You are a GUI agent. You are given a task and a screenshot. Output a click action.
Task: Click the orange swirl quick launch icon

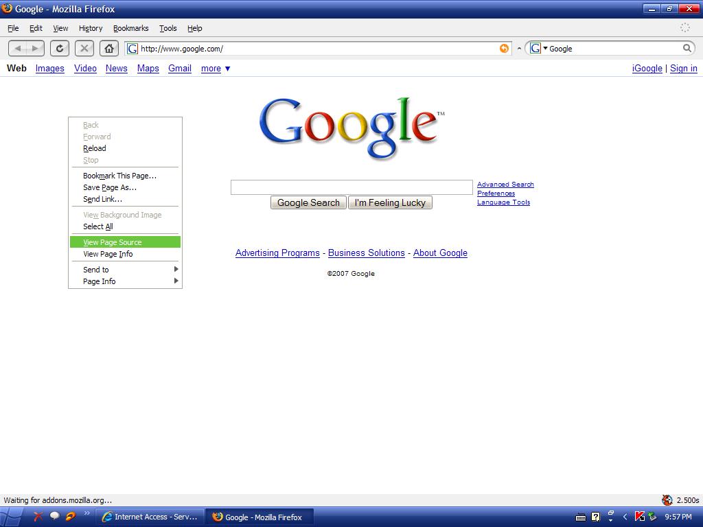tap(71, 516)
